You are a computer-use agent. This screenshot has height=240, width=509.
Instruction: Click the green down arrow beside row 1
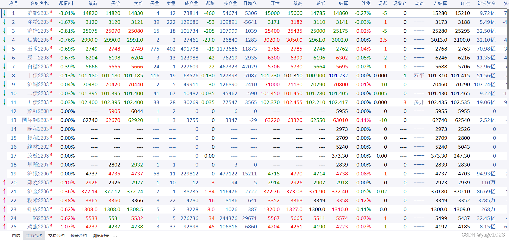click(4, 13)
